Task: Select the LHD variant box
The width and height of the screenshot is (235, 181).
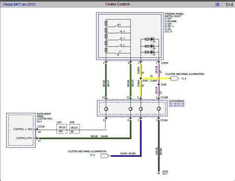Action: pos(62,129)
